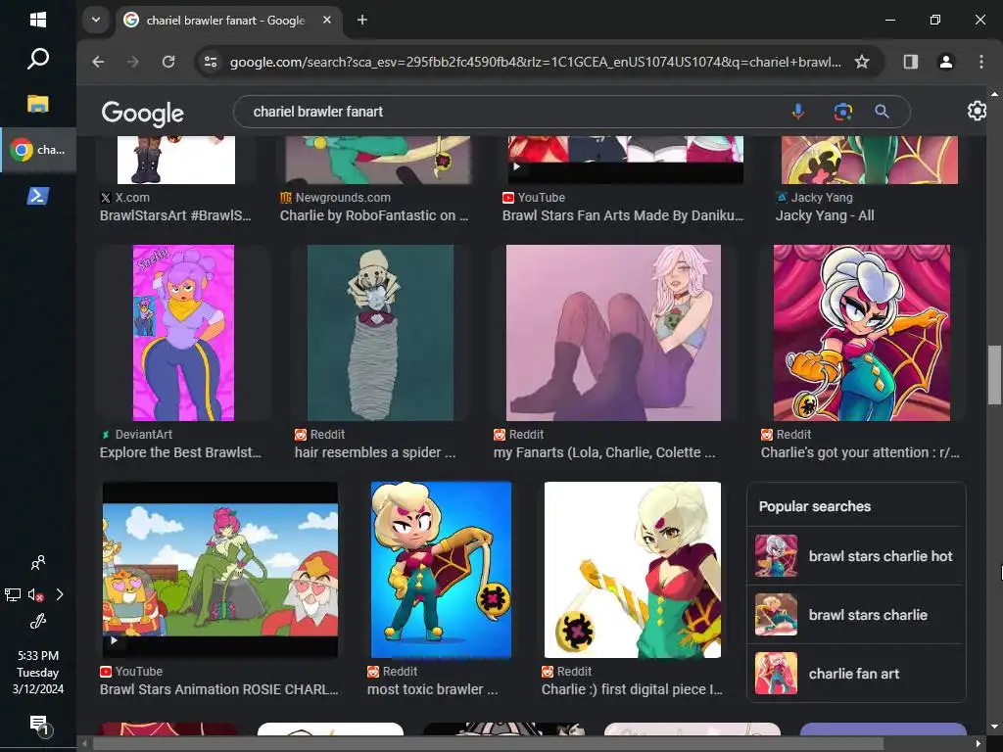1003x752 pixels.
Task: Open Charlie :) first digital piece link
Action: coord(632,689)
